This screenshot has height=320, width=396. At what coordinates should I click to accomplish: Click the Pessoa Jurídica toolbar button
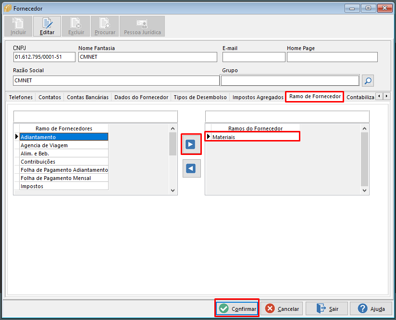tap(142, 26)
